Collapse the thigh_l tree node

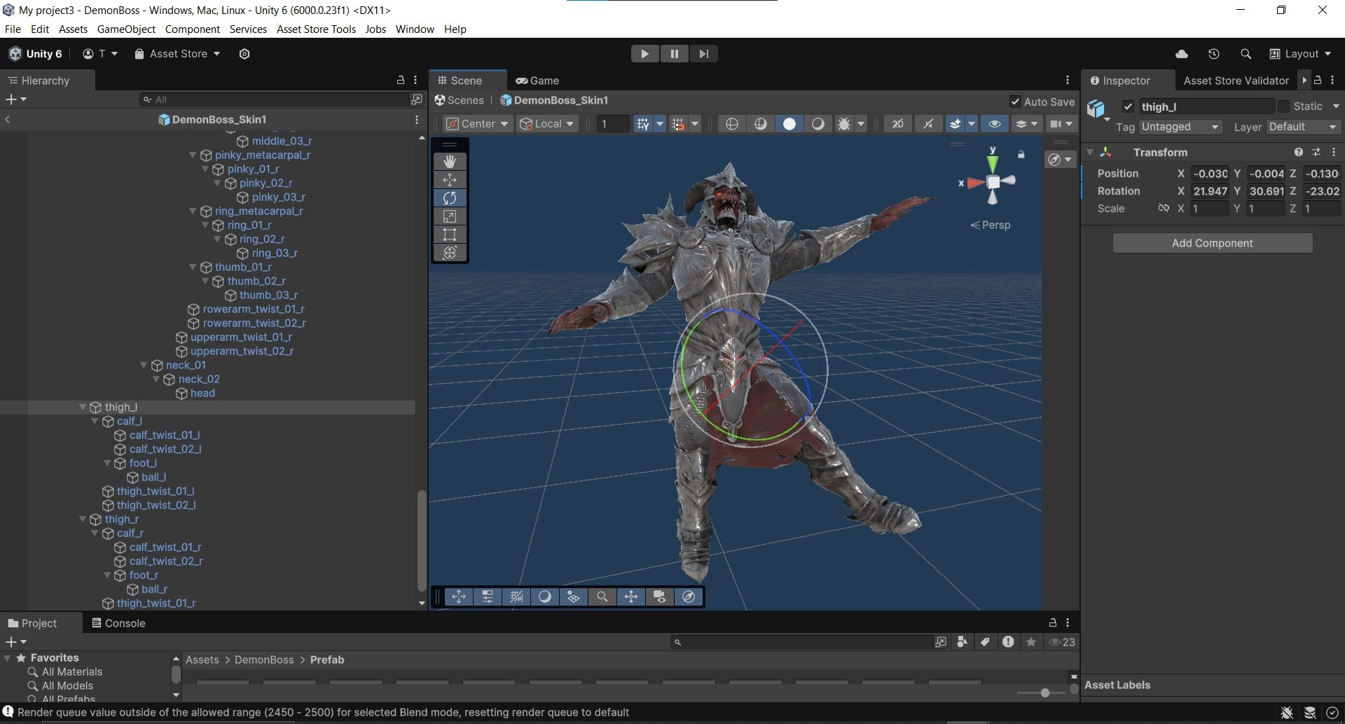[83, 407]
